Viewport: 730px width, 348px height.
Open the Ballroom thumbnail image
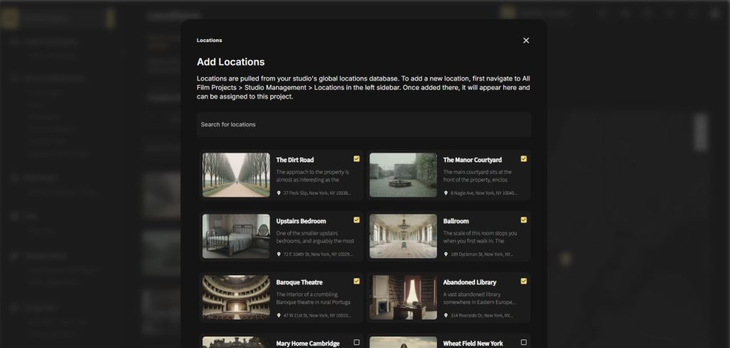pos(403,236)
